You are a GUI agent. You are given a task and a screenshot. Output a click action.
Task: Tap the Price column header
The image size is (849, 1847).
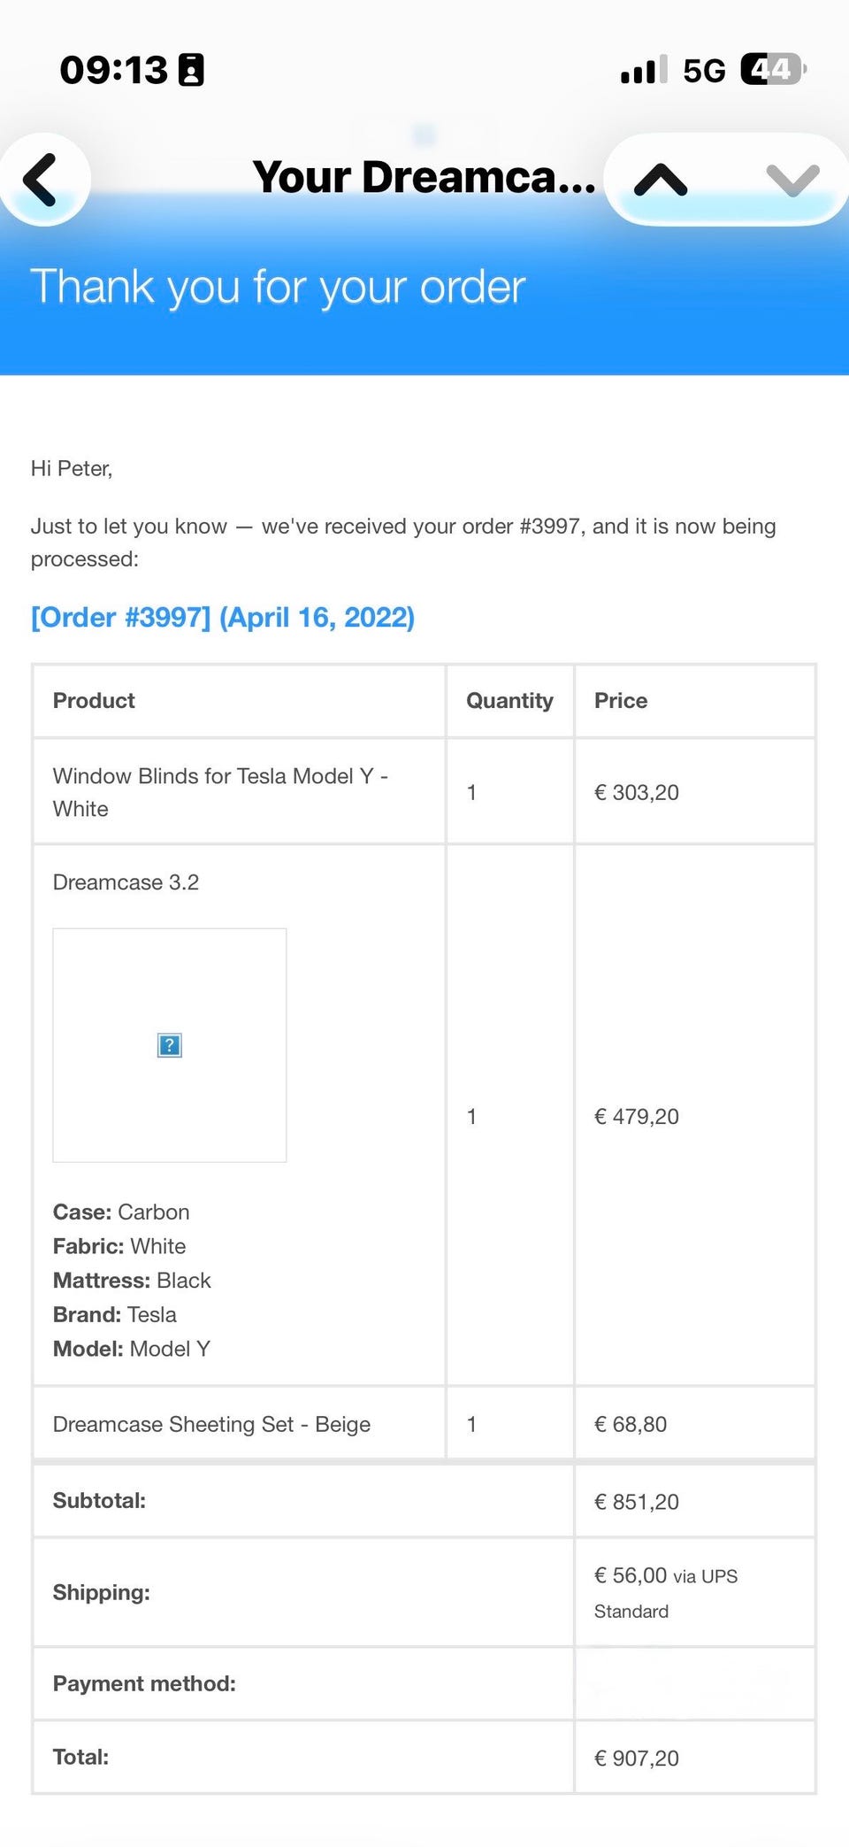click(x=621, y=701)
